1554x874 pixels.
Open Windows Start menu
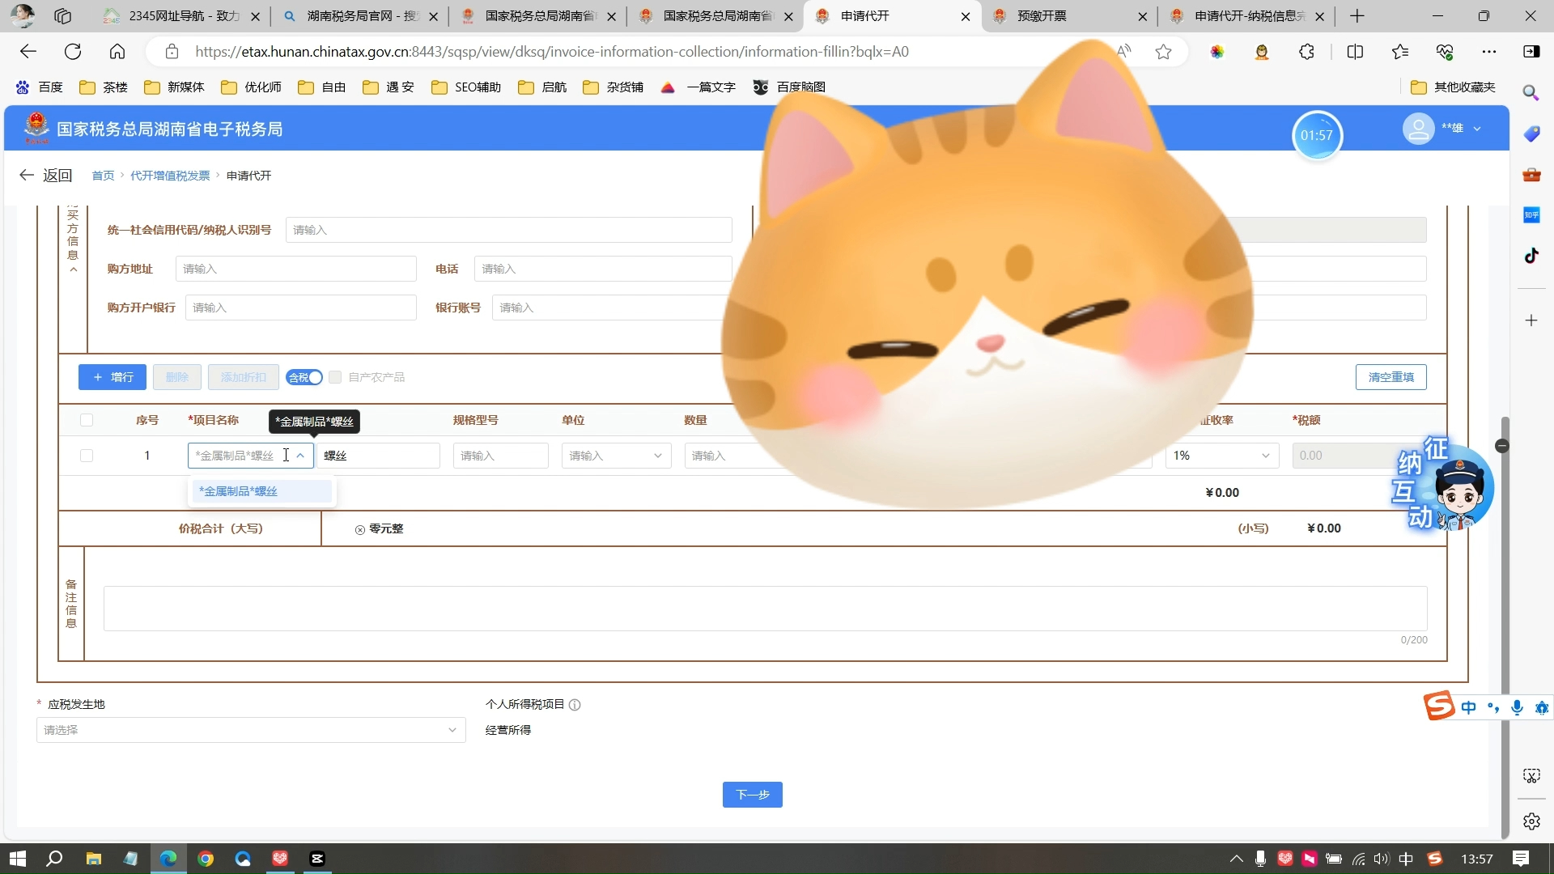pos(17,859)
